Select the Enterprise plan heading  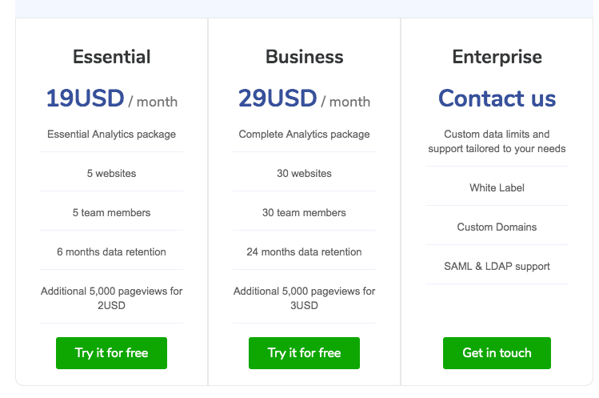[497, 57]
